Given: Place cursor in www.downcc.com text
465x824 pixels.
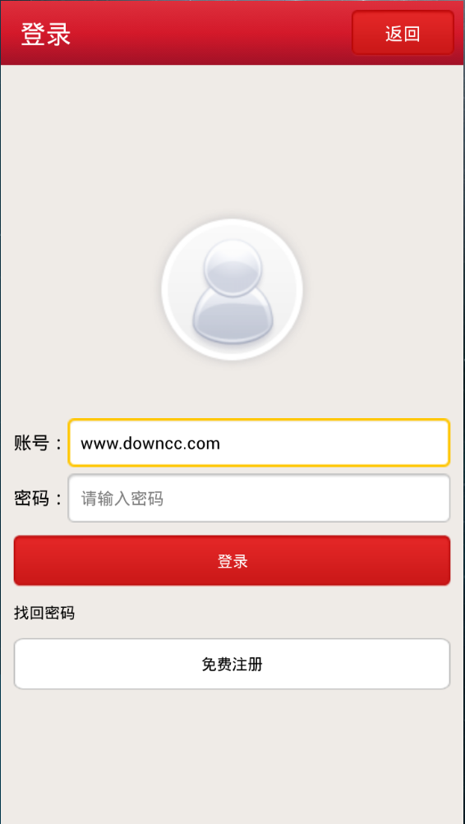Looking at the screenshot, I should (150, 444).
